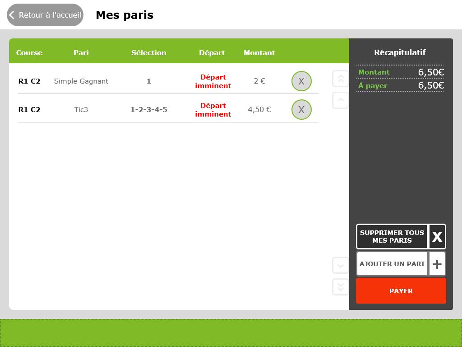Image resolution: width=462 pixels, height=347 pixels.
Task: Click the Ajouter un pari label
Action: (x=392, y=264)
